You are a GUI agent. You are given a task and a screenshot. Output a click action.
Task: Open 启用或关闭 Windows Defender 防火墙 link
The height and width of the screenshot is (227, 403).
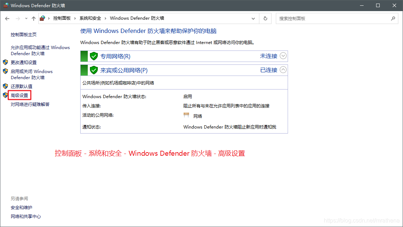(32, 74)
